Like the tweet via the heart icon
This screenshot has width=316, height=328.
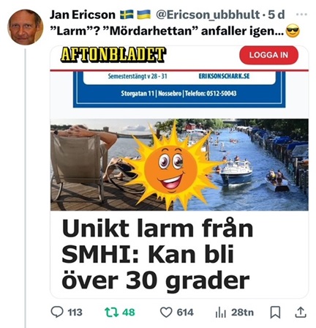click(x=166, y=313)
